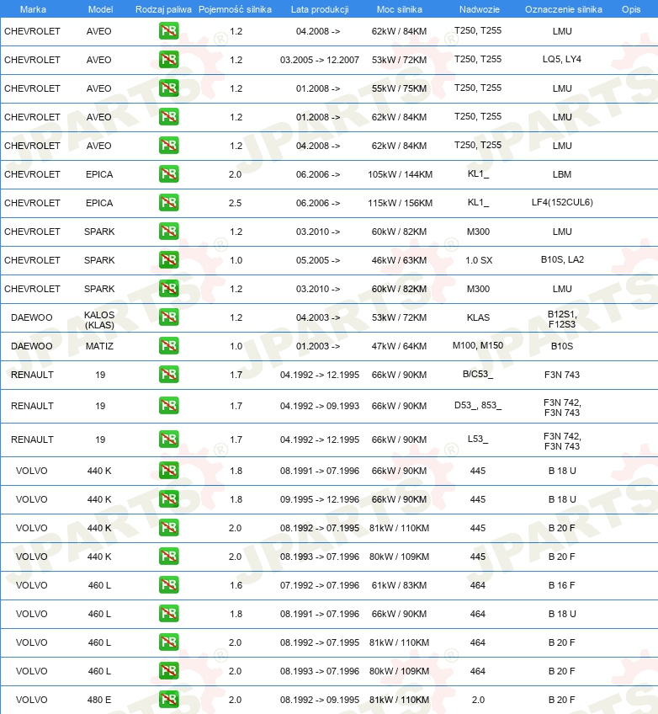Select engine code LF4(152CUL6)

(x=562, y=202)
